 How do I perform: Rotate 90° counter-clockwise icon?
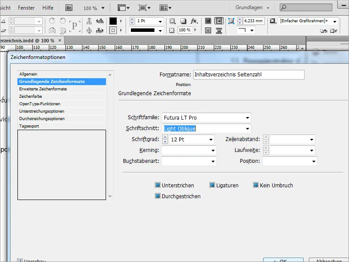[63, 21]
